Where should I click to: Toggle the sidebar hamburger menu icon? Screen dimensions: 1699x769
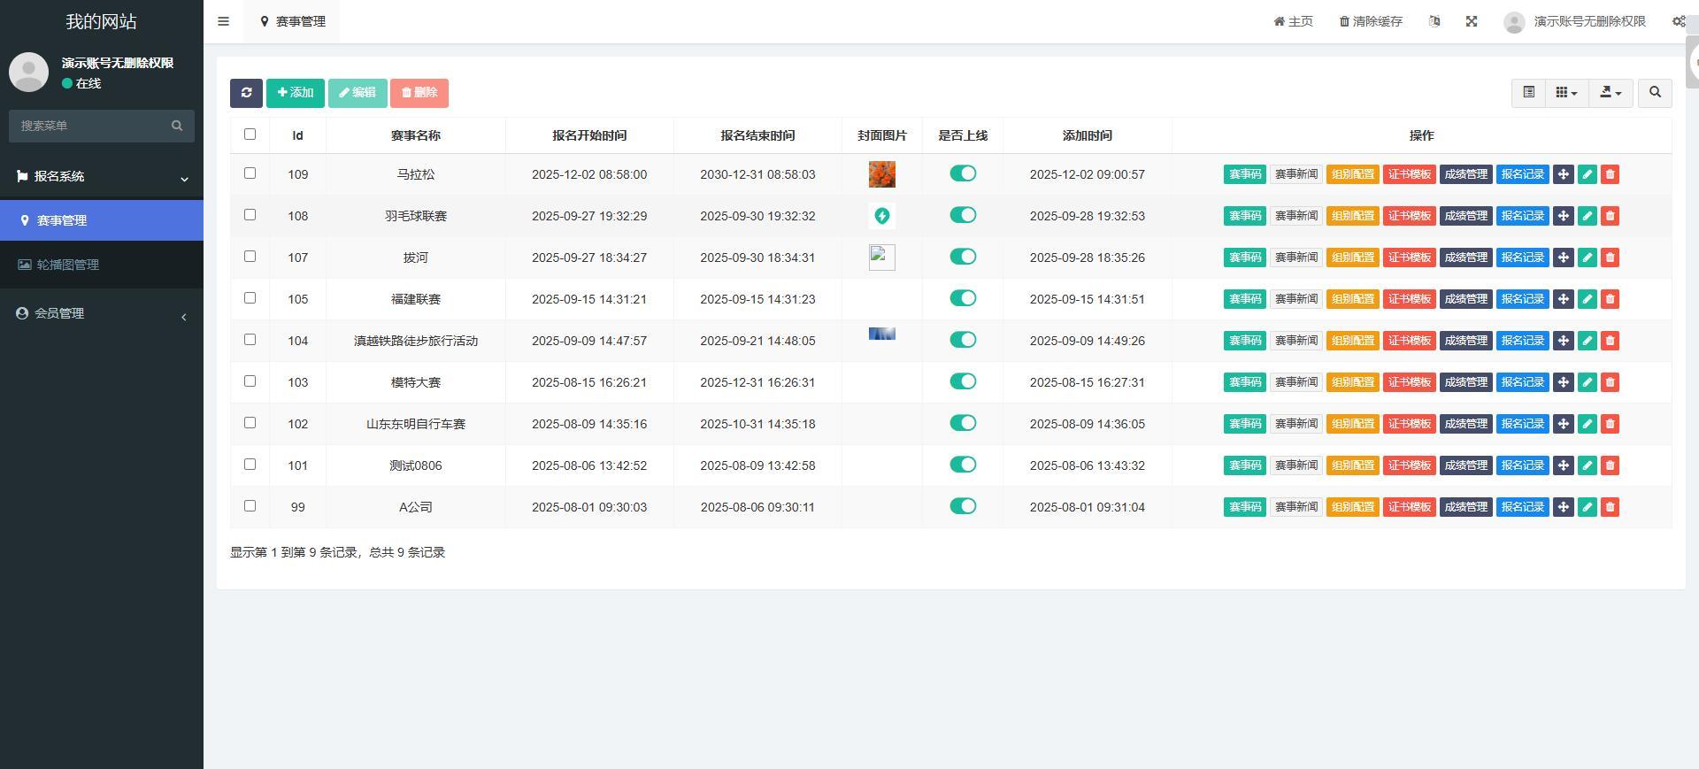[224, 21]
